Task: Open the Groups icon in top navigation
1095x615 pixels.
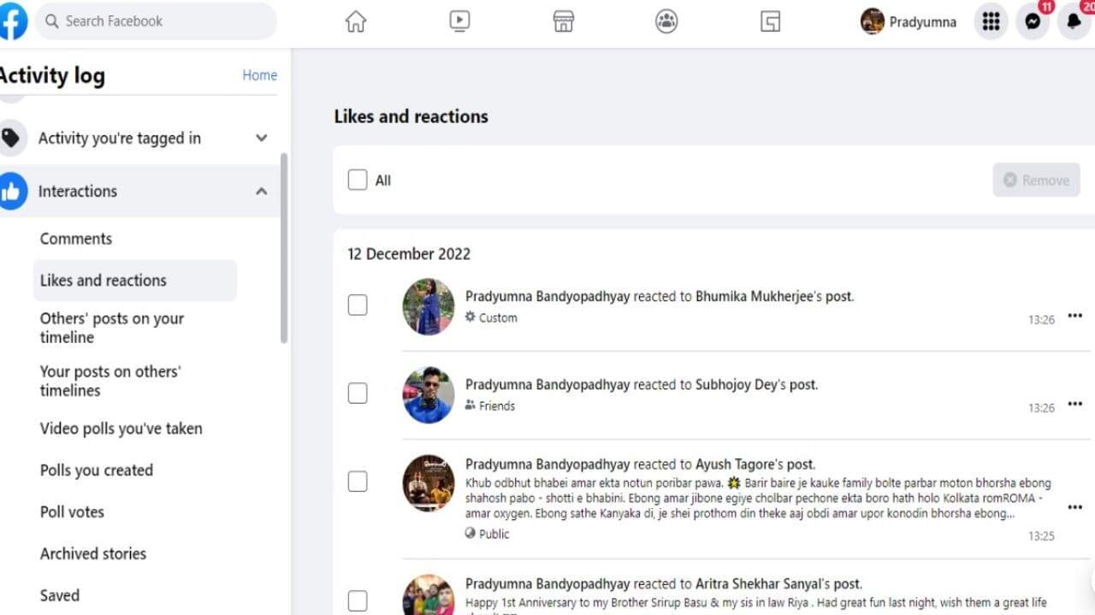Action: click(x=666, y=21)
